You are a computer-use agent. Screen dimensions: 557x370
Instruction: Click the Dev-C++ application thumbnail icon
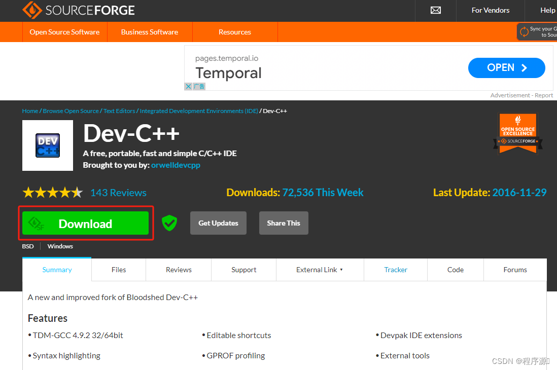click(x=47, y=145)
